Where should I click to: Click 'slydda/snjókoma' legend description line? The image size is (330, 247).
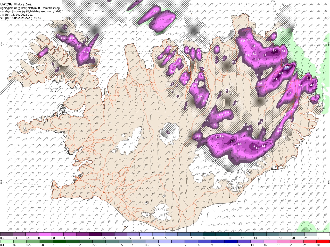click(31, 11)
